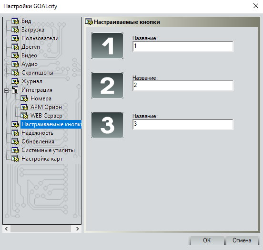
Task: Open the Системные утилиты section
Action: tap(48, 150)
